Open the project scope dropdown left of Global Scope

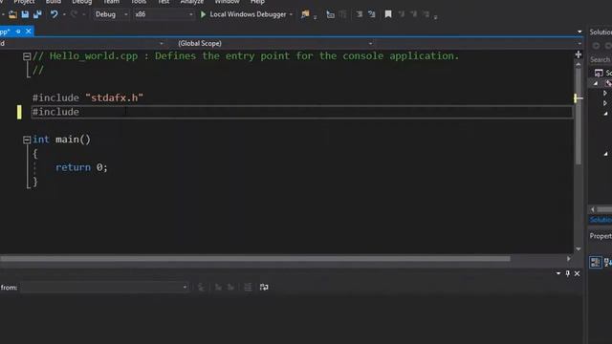pyautogui.click(x=82, y=43)
